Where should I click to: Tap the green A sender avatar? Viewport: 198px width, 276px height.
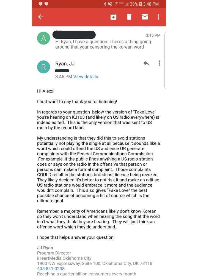tap(43, 38)
